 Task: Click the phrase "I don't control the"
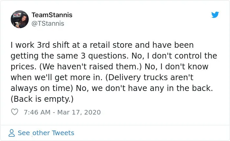click(x=182, y=56)
